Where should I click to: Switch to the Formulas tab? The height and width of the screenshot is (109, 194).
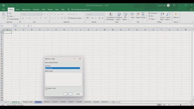tap(36, 9)
